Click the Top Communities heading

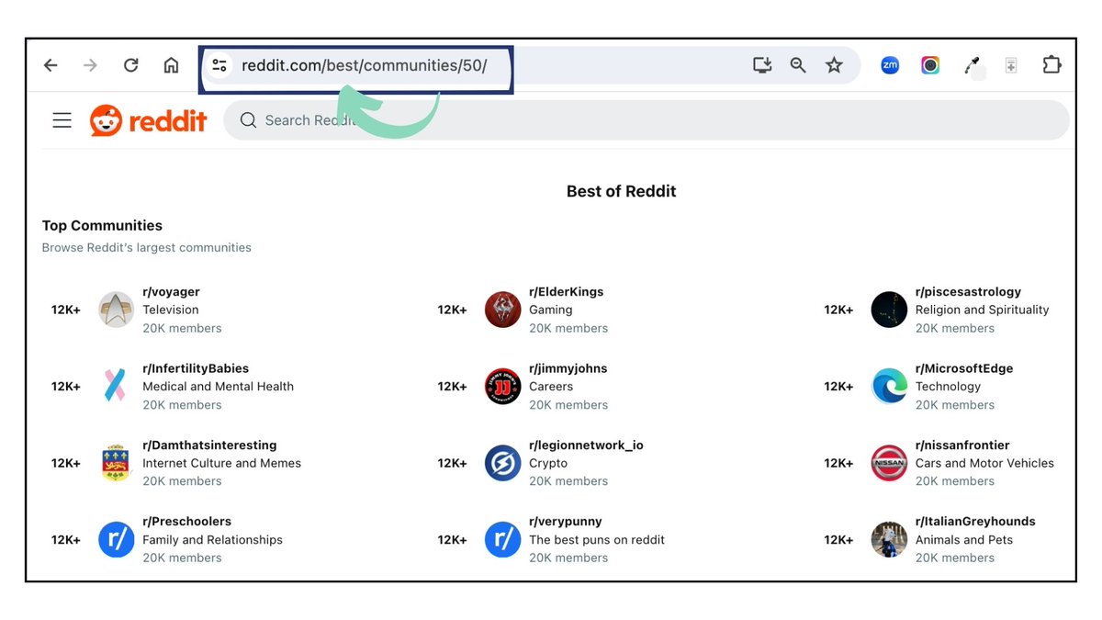click(x=102, y=225)
